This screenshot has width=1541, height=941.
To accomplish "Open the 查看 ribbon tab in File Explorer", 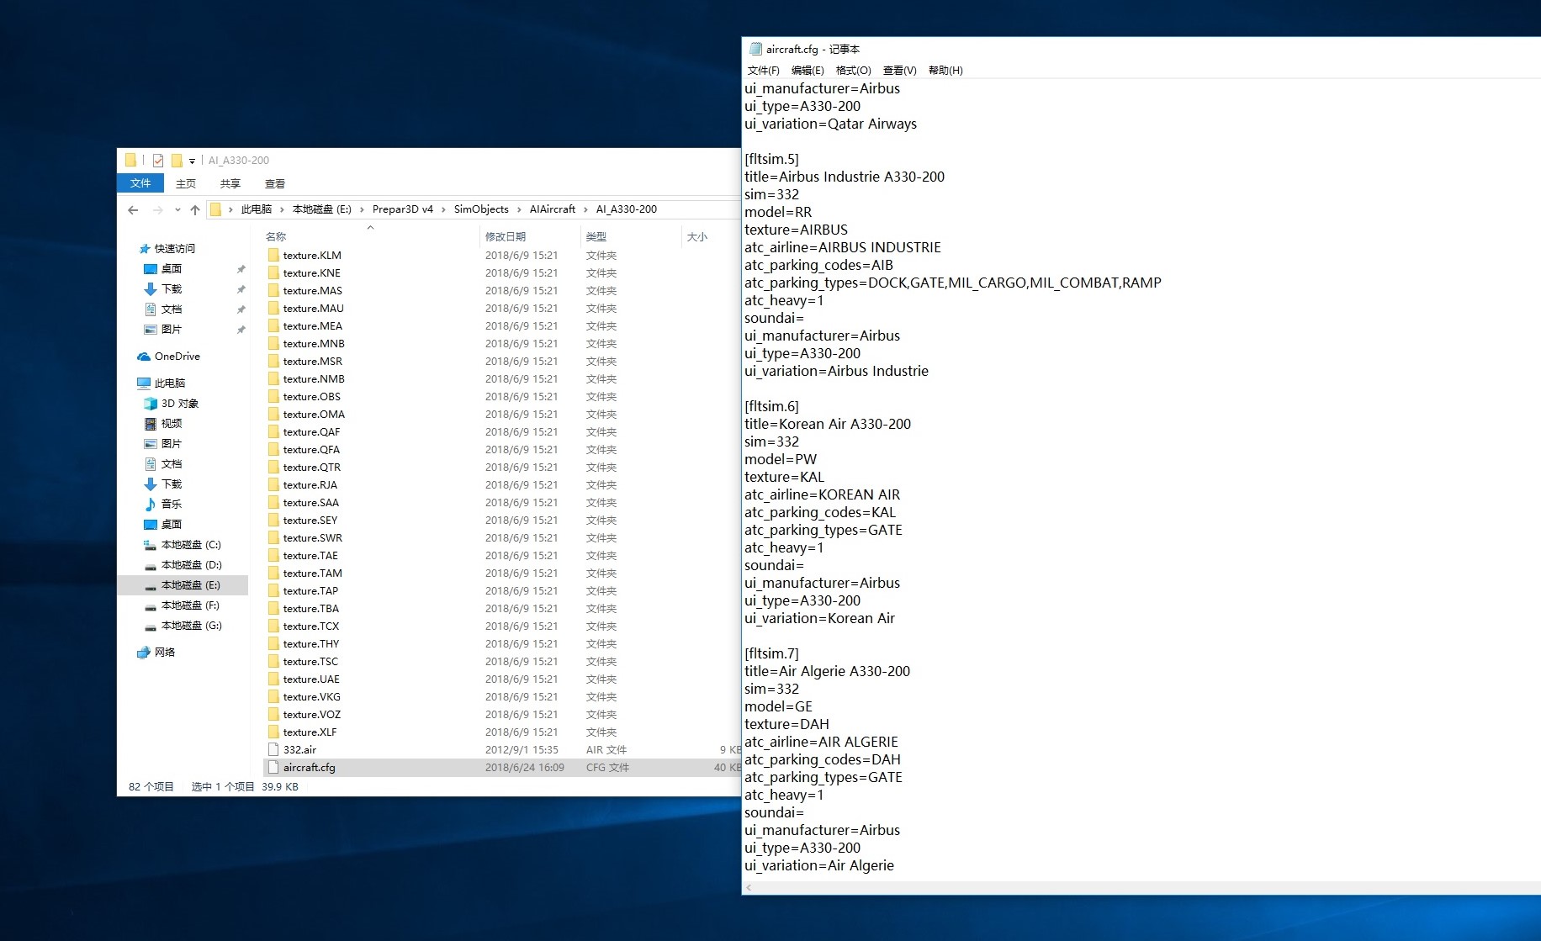I will point(275,183).
